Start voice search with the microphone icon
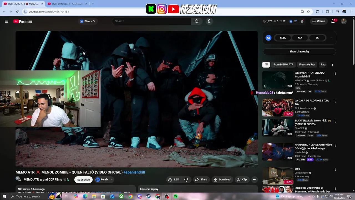 coord(209,21)
